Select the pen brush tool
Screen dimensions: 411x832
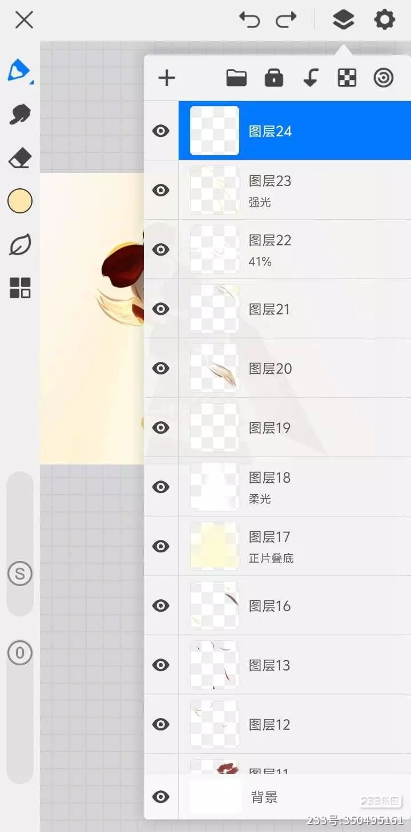[x=19, y=71]
